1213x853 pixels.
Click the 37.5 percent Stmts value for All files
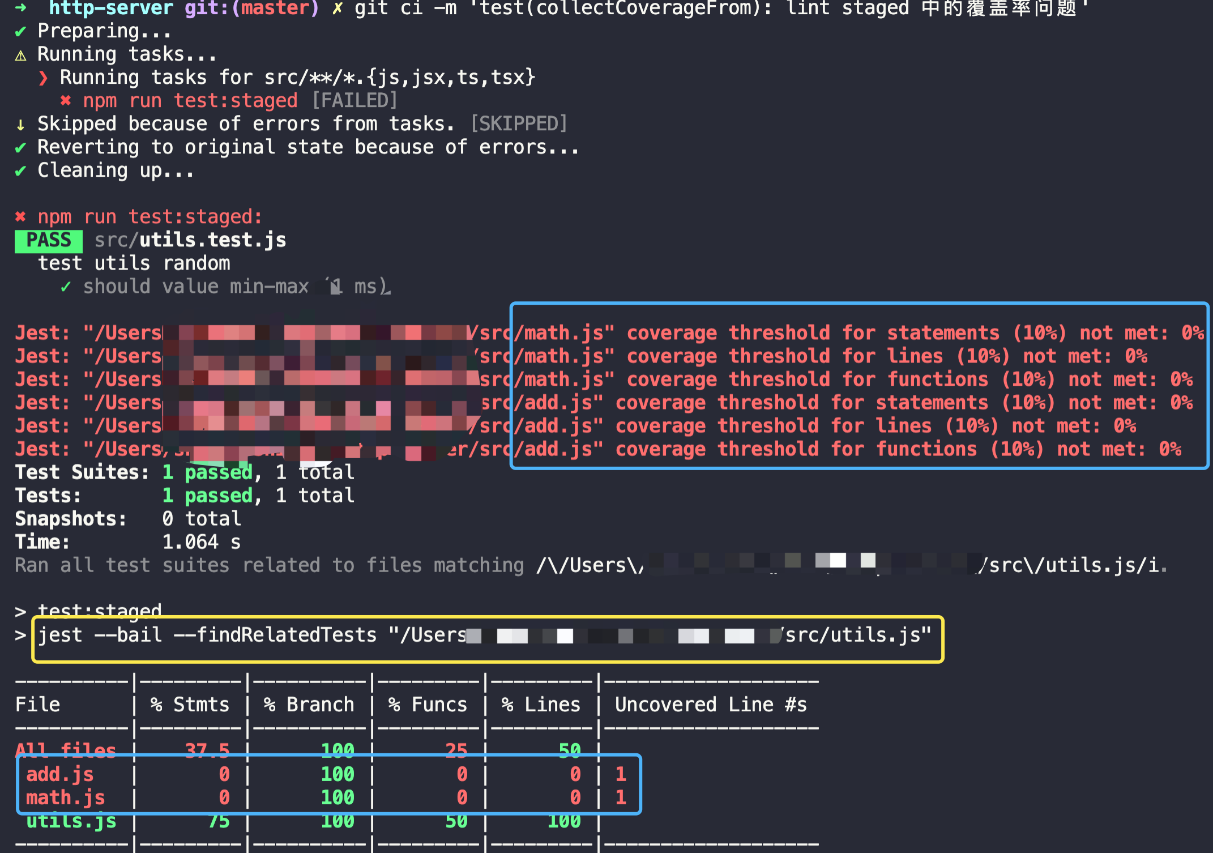208,750
